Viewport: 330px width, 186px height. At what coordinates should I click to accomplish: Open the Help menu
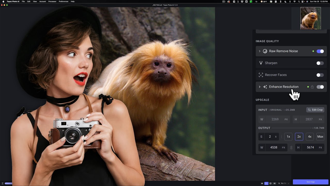73,2
